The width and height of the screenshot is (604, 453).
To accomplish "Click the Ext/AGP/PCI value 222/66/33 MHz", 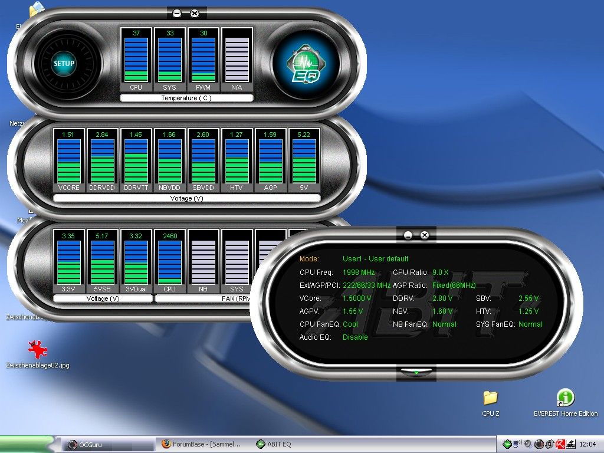I will (x=366, y=285).
